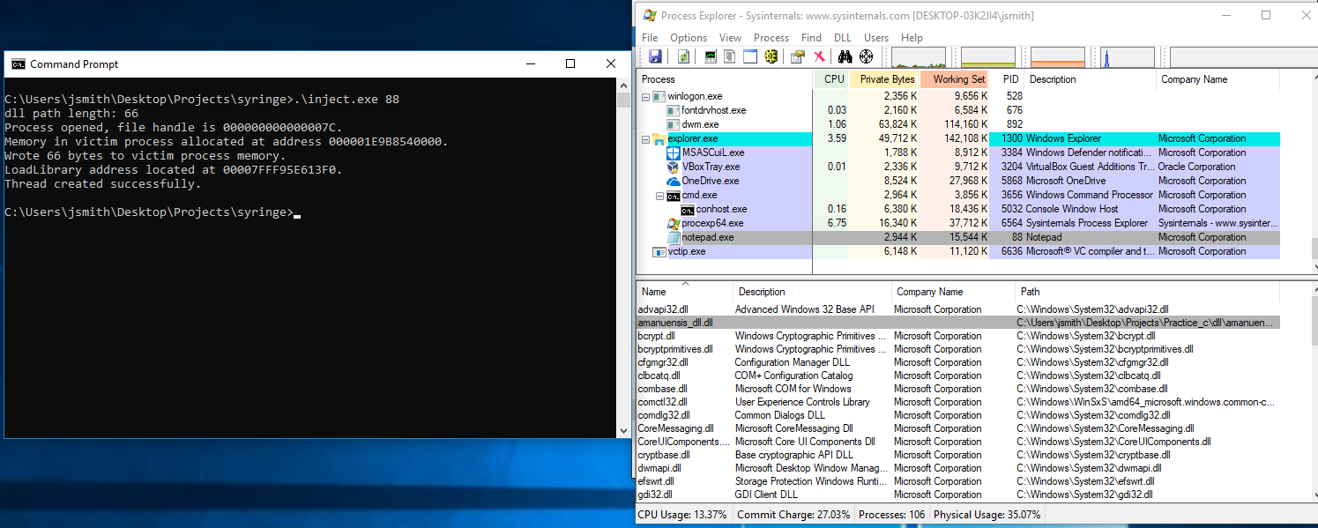This screenshot has height=528, width=1318.
Task: Click the Refresh toolbar icon
Action: [682, 56]
